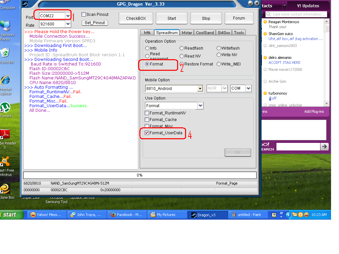Screen dimensions: 339x254
Task: Tick the Format_RuntimeNV checkbox
Action: [147, 113]
